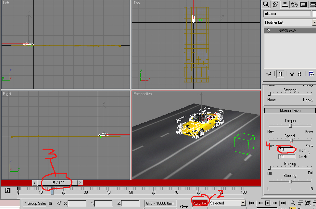Collapse the Manual Drive rollout

[290, 111]
